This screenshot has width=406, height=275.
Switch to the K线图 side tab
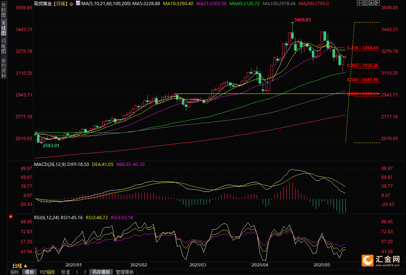click(x=3, y=28)
